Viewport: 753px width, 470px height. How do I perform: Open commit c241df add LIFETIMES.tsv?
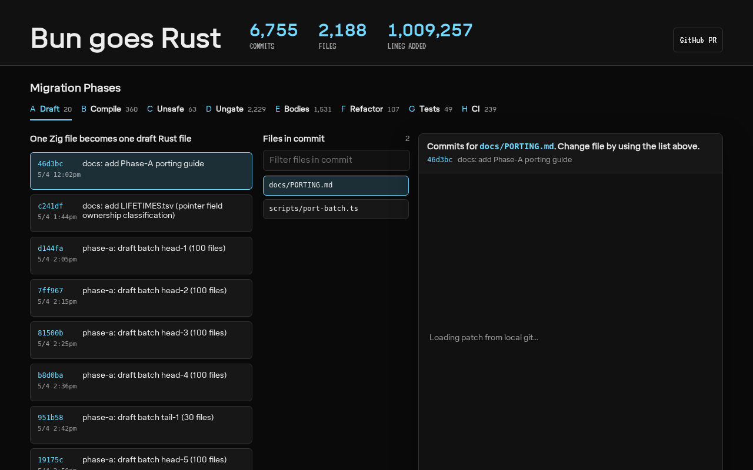click(x=141, y=213)
